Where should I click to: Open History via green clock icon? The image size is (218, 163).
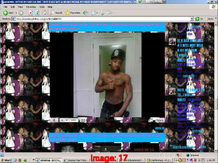85,13
